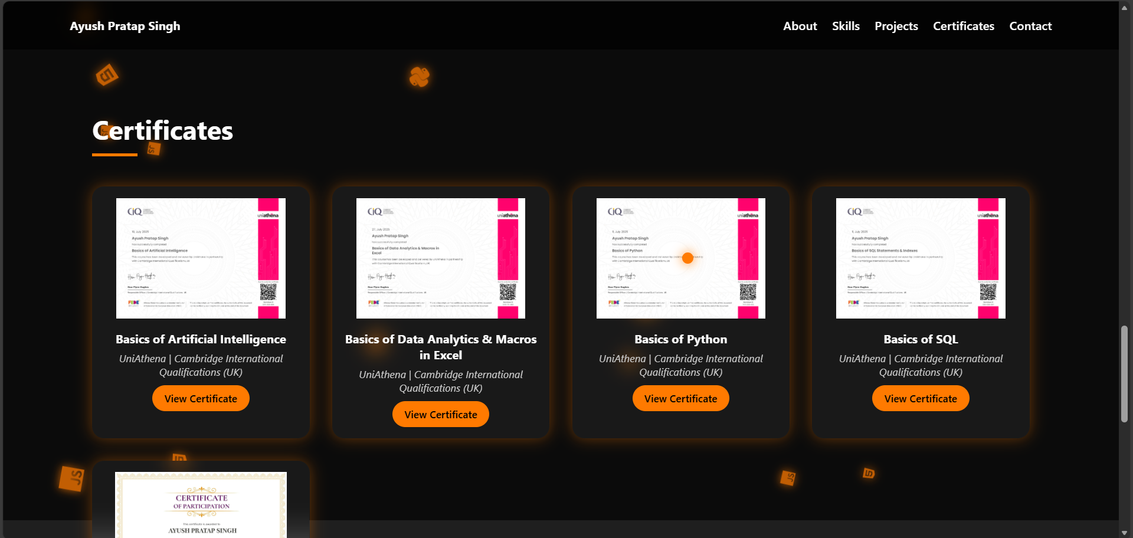This screenshot has width=1133, height=538.
Task: Click the small JS icon at bottom right
Action: (788, 477)
